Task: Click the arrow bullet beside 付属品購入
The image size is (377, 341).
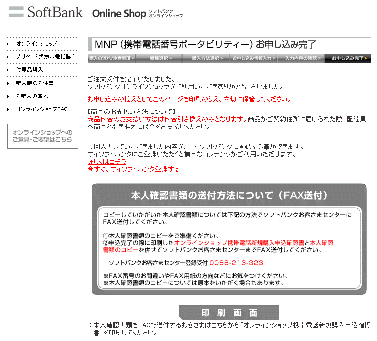Action: coord(8,70)
